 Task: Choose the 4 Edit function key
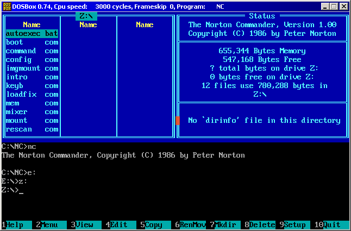pos(119,224)
